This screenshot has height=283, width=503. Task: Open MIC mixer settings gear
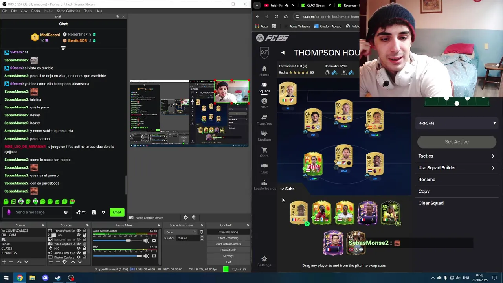154,256
